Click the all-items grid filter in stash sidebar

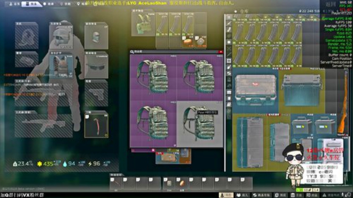(x=229, y=17)
